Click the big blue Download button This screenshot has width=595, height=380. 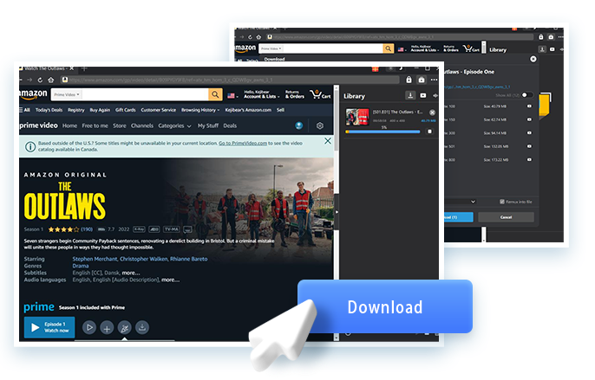[x=385, y=306]
